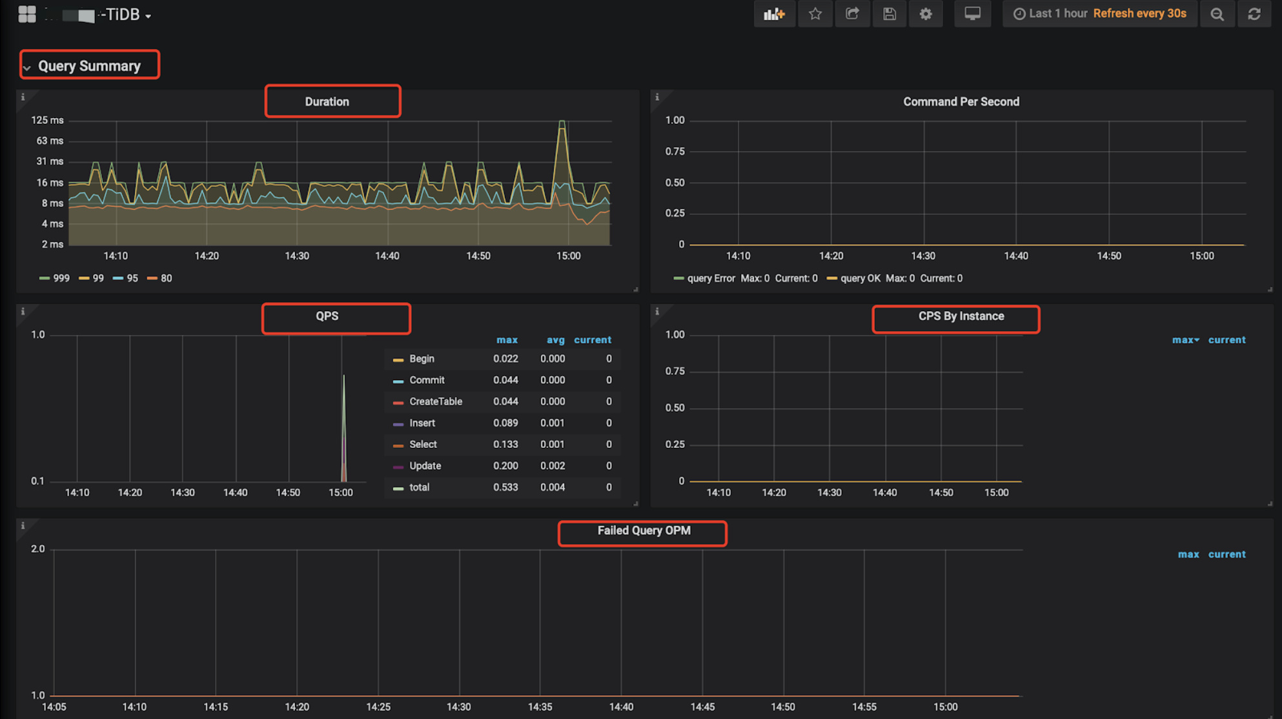Screen dimensions: 1282x719
Task: Open the dashboard settings gear
Action: [926, 14]
